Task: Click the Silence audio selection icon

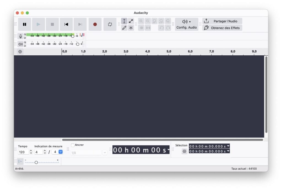Action: [148, 28]
